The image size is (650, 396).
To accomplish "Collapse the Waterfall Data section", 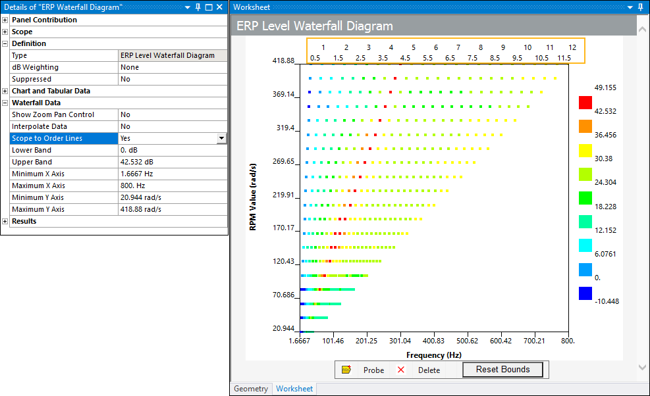I will [x=5, y=103].
